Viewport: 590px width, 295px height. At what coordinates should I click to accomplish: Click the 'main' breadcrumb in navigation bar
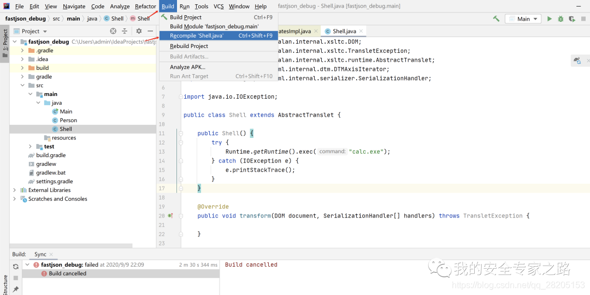point(73,19)
